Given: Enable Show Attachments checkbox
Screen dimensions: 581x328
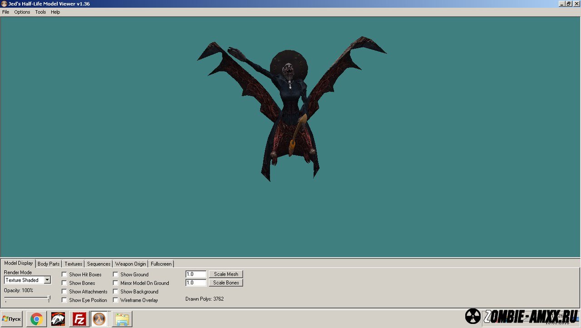Looking at the screenshot, I should tap(64, 292).
